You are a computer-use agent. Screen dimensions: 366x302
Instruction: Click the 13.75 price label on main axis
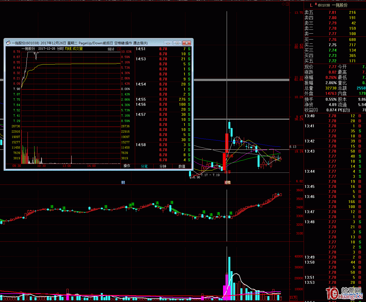299,13
